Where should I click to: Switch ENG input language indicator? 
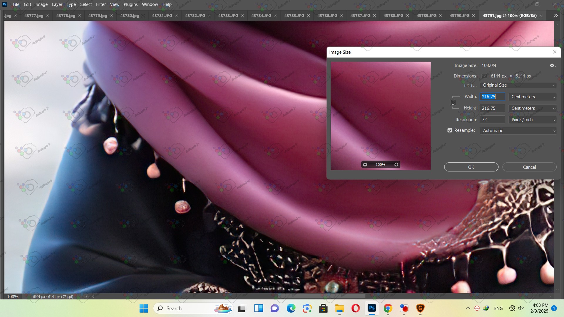click(x=498, y=308)
